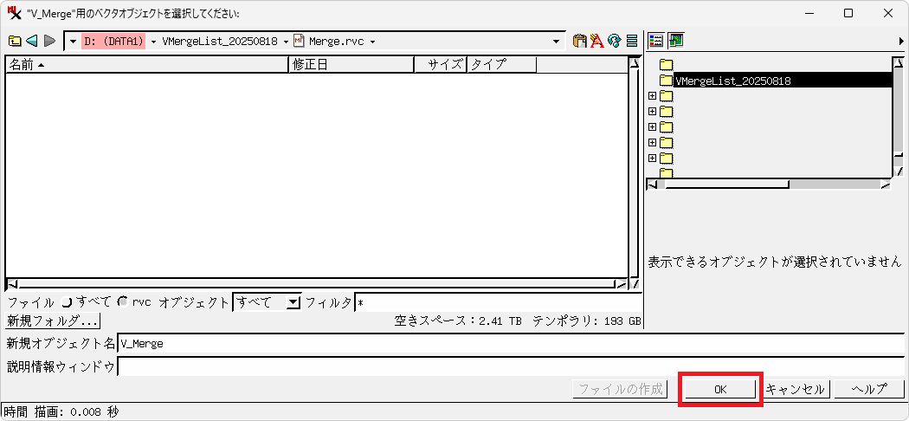The height and width of the screenshot is (421, 909).
Task: Click the colored list view icon
Action: (x=656, y=41)
